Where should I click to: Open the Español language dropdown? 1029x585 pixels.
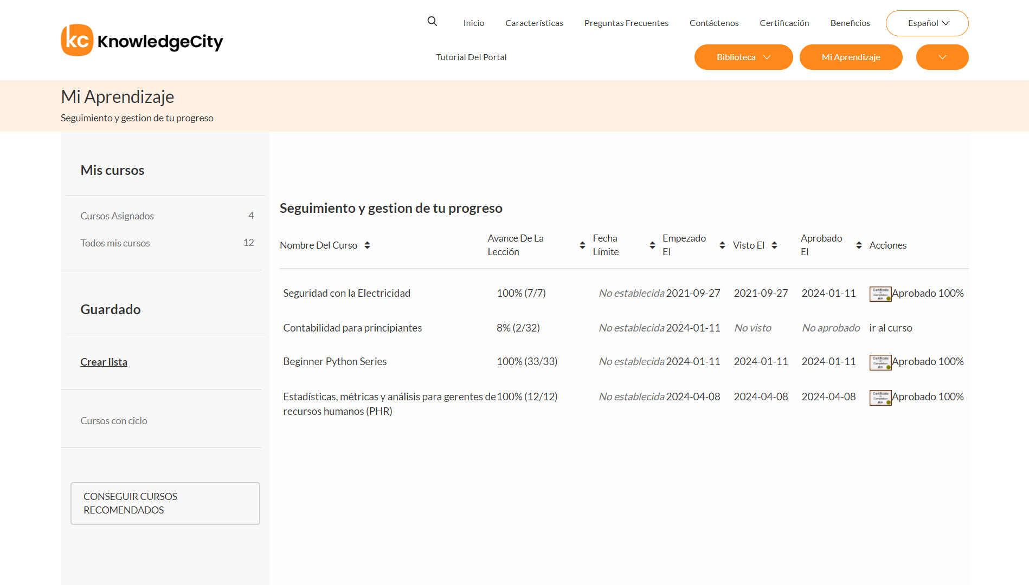(927, 23)
